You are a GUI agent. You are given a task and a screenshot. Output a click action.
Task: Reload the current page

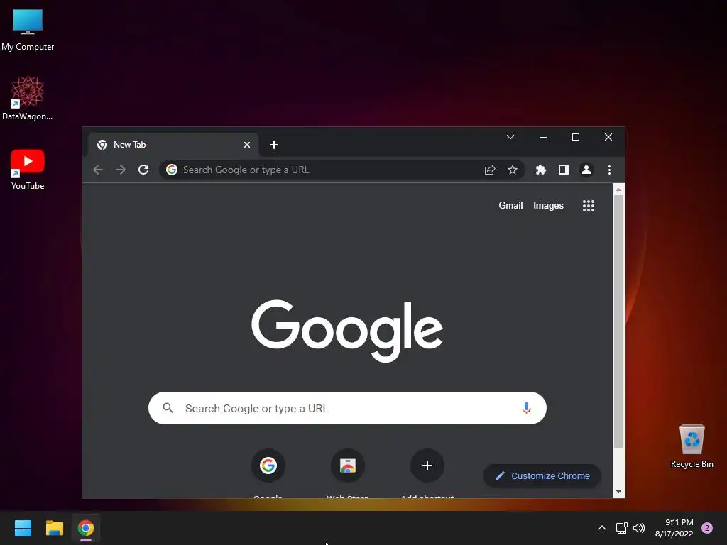[x=143, y=170]
